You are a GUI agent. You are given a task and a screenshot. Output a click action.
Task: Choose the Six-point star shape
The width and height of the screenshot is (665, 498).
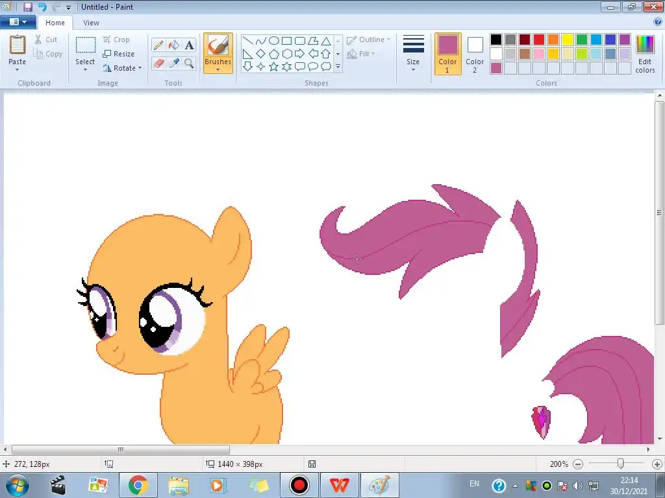click(x=286, y=67)
